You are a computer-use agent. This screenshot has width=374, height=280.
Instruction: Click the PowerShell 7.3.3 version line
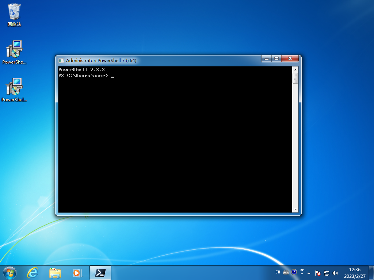click(81, 70)
